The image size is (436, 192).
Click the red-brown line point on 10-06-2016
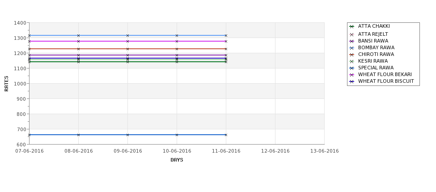pyautogui.click(x=177, y=49)
